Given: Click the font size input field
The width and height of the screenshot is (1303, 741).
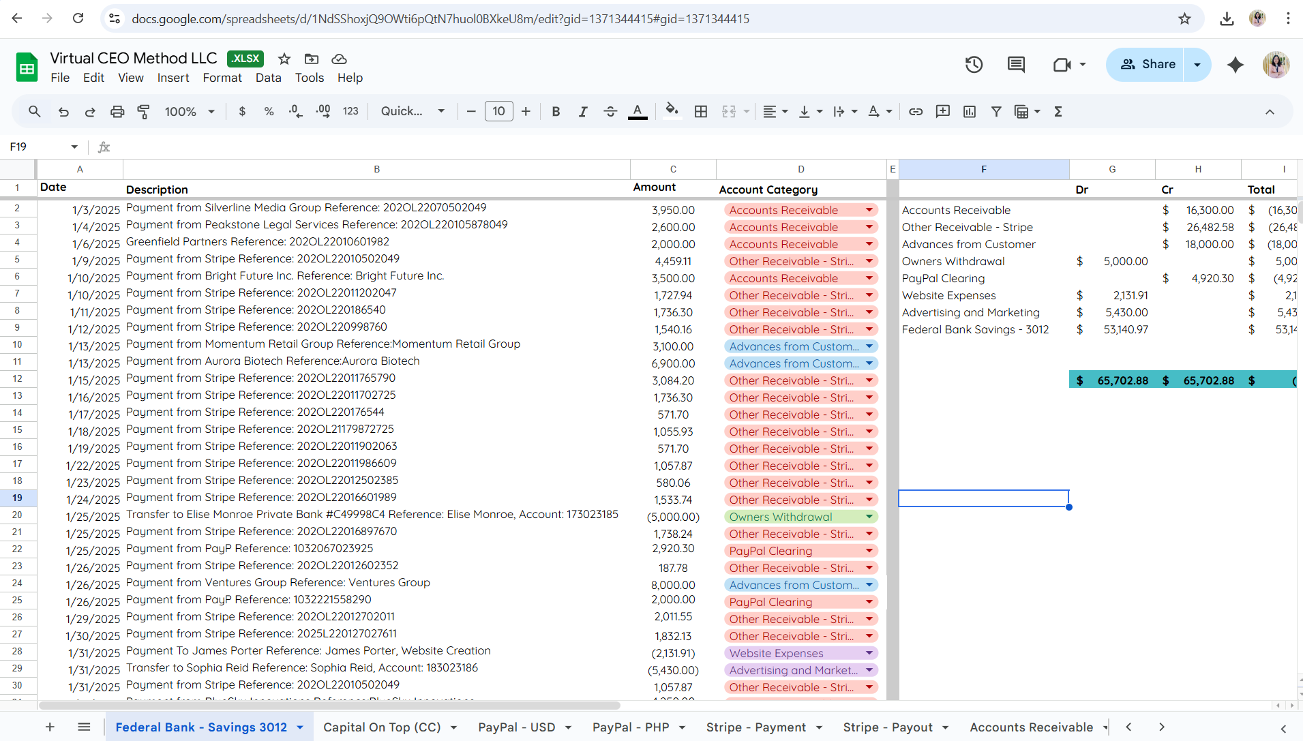Looking at the screenshot, I should pos(498,111).
